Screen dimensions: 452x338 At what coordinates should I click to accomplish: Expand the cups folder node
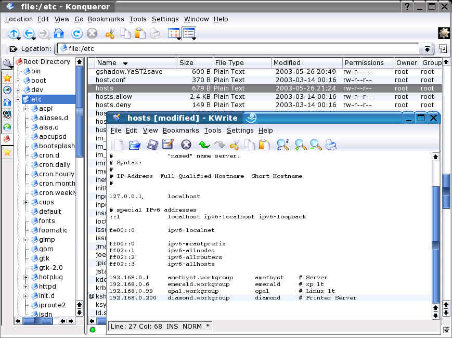pyautogui.click(x=26, y=203)
